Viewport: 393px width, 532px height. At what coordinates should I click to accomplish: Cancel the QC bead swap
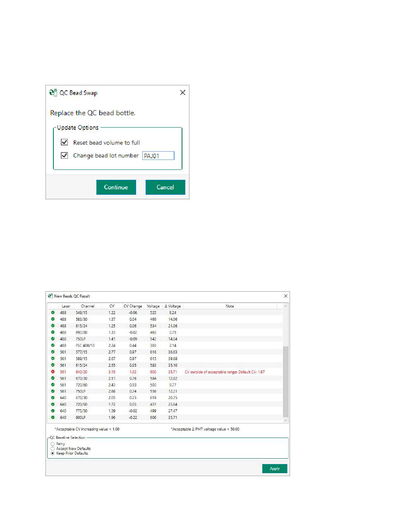click(x=165, y=187)
